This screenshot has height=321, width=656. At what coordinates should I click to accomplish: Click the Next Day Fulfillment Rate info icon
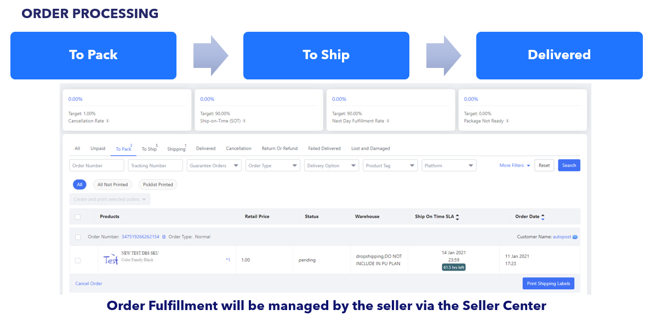tap(387, 121)
